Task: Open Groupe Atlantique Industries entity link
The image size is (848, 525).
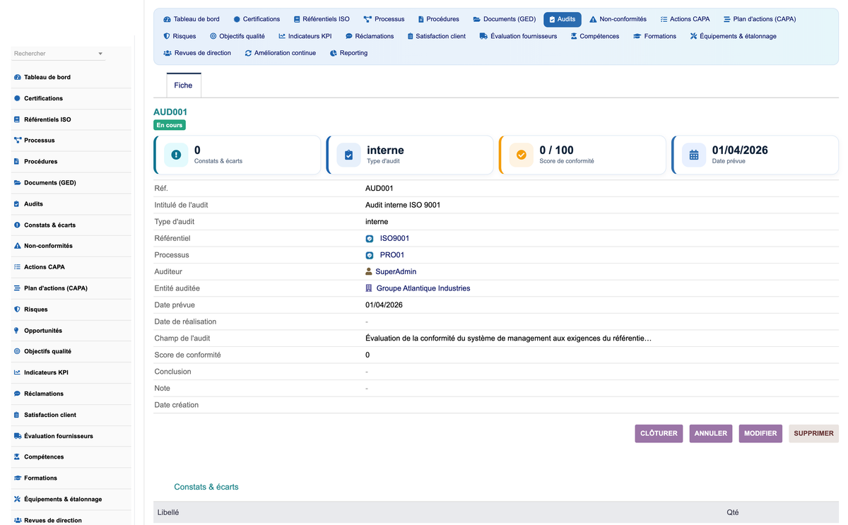Action: click(x=423, y=288)
